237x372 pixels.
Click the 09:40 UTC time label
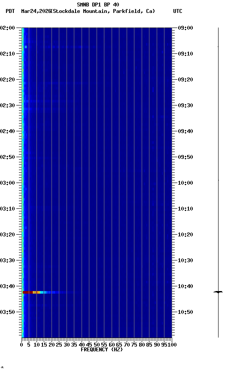tap(185, 131)
